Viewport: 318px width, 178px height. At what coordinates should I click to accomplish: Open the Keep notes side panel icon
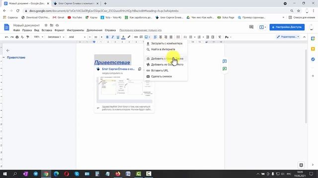pyautogui.click(x=313, y=49)
